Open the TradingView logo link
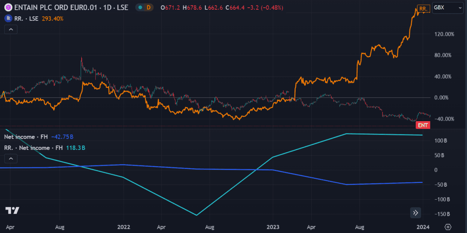467x233 pixels. 12,210
